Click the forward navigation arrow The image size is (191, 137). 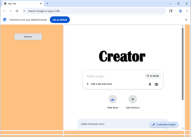(11, 11)
